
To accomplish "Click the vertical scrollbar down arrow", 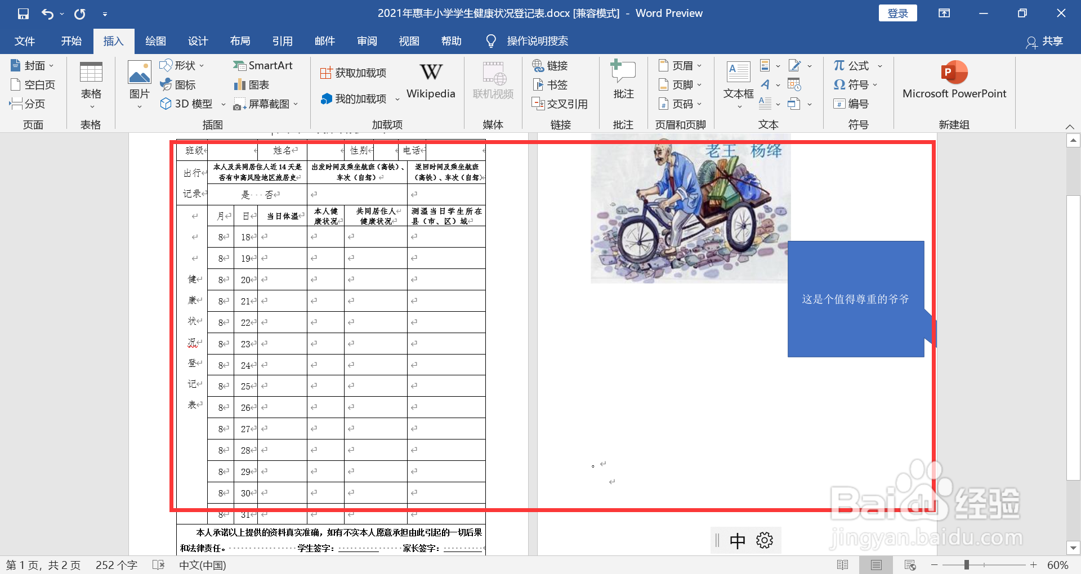I will pyautogui.click(x=1073, y=548).
